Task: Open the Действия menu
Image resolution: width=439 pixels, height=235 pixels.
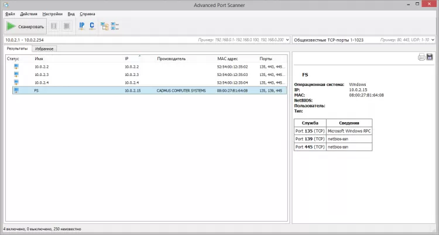Action: tap(29, 13)
